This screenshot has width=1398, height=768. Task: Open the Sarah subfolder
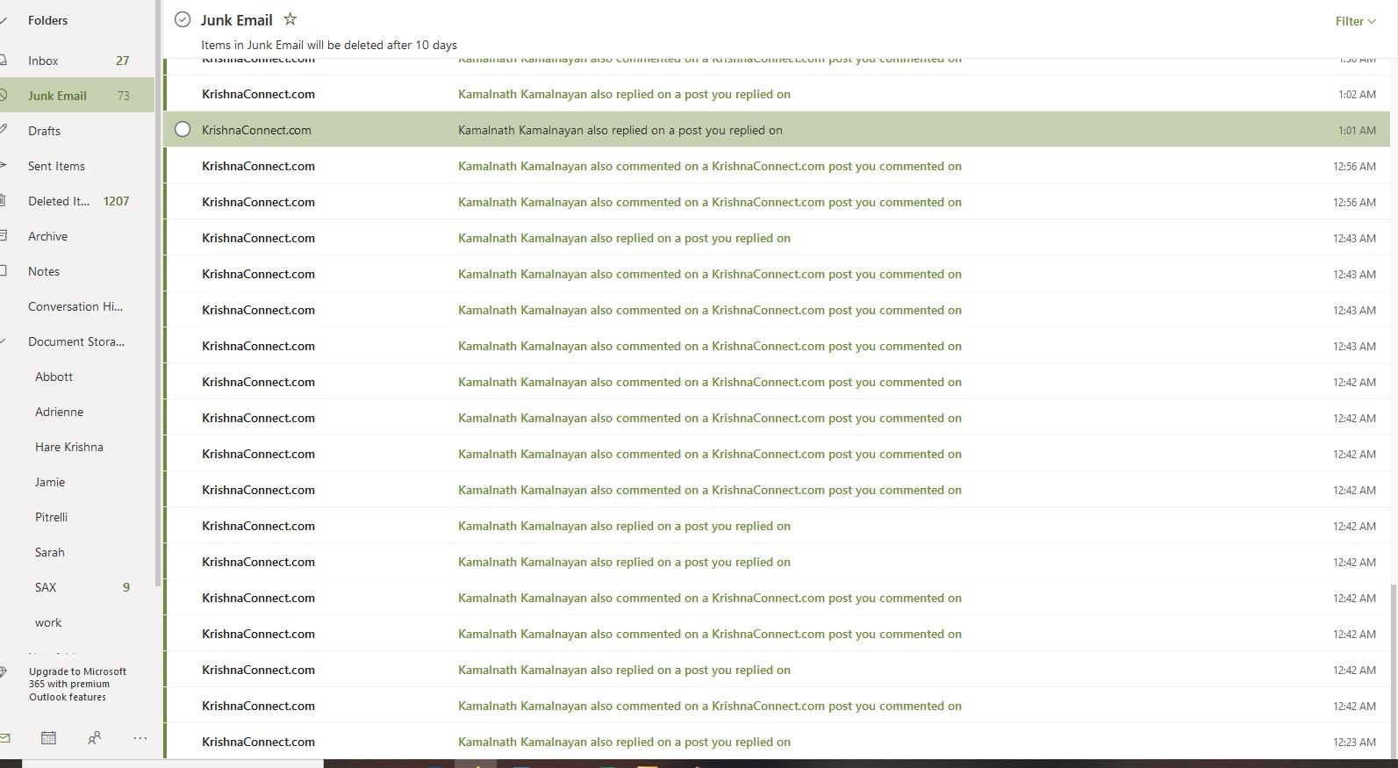77,552
